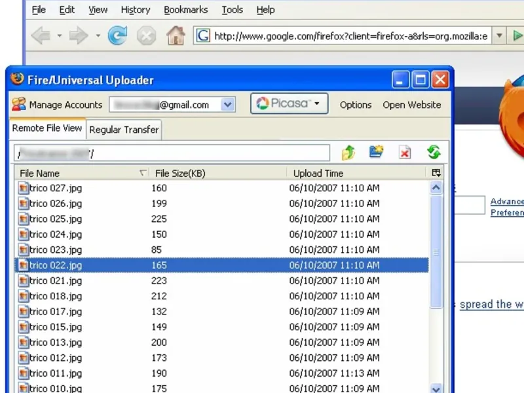Screen dimensions: 524x393
Task: Open the column picker icon at the end of the table header
Action: pos(436,173)
